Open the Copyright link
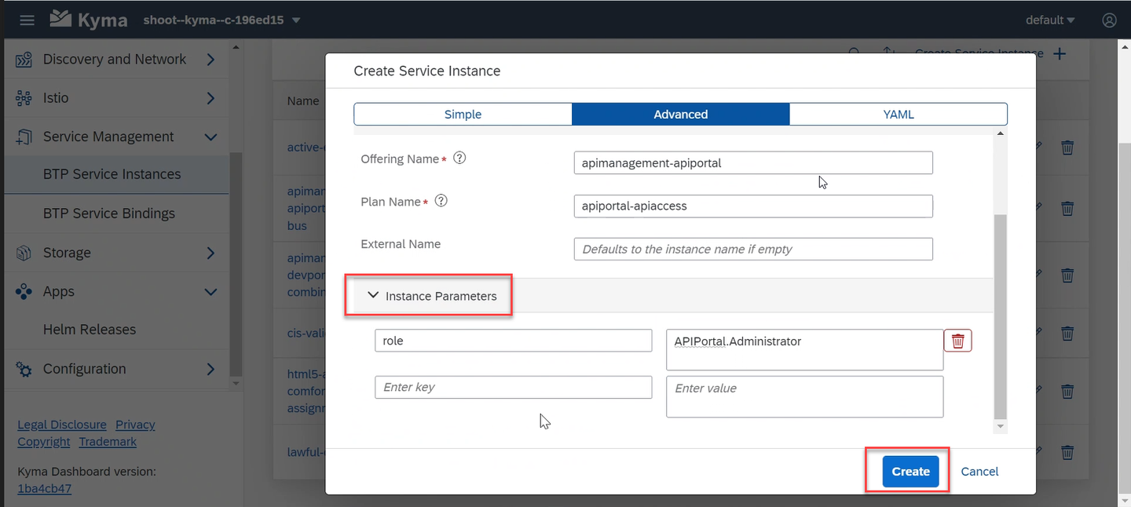The height and width of the screenshot is (507, 1131). [x=44, y=442]
